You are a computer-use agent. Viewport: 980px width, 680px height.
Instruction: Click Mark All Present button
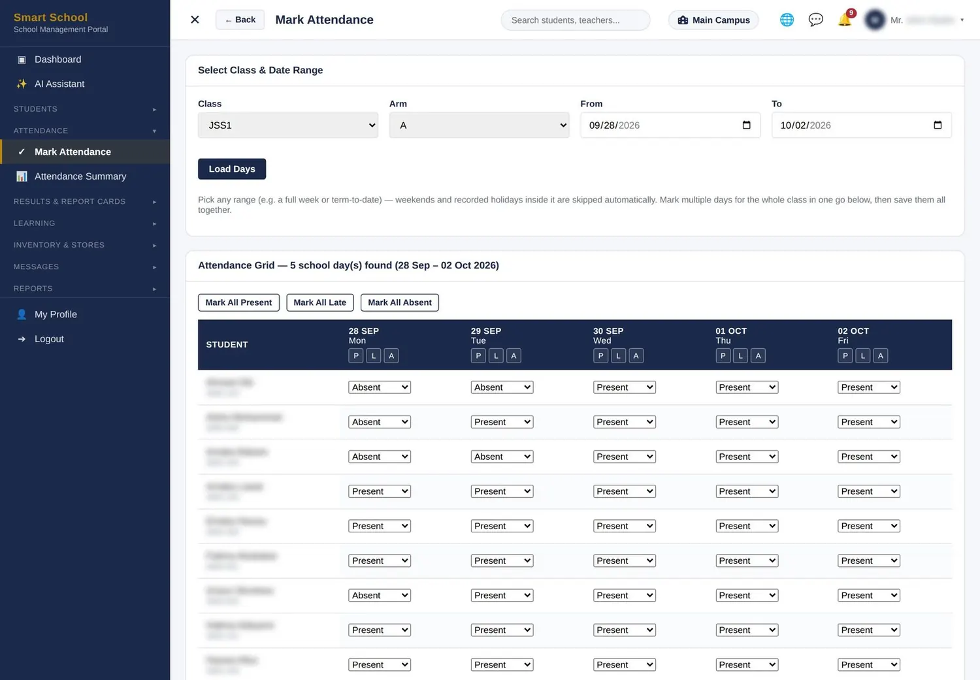click(x=238, y=302)
